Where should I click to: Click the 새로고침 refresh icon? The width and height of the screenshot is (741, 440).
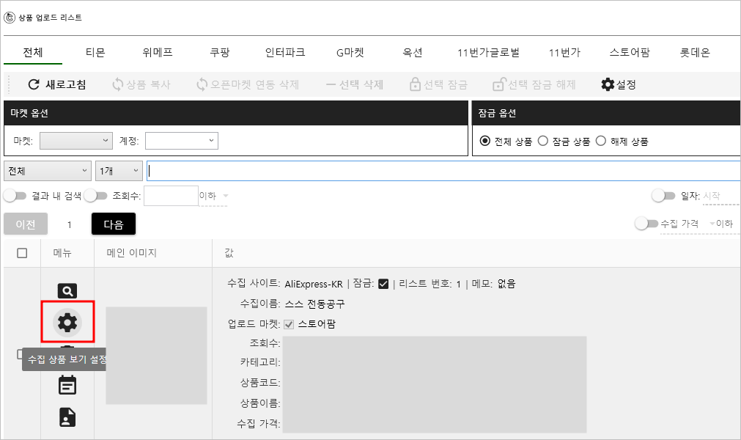pyautogui.click(x=34, y=84)
